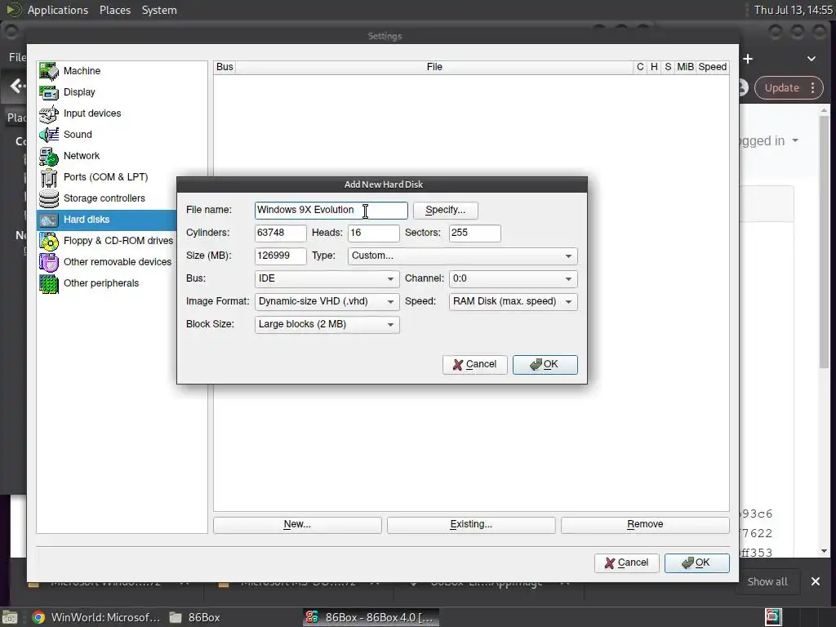Select the Storage controllers icon

(x=48, y=198)
